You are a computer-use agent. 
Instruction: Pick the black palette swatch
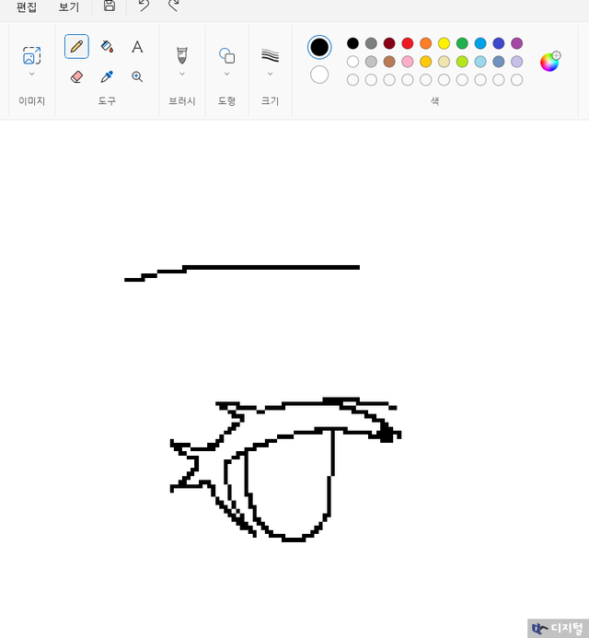pos(352,43)
